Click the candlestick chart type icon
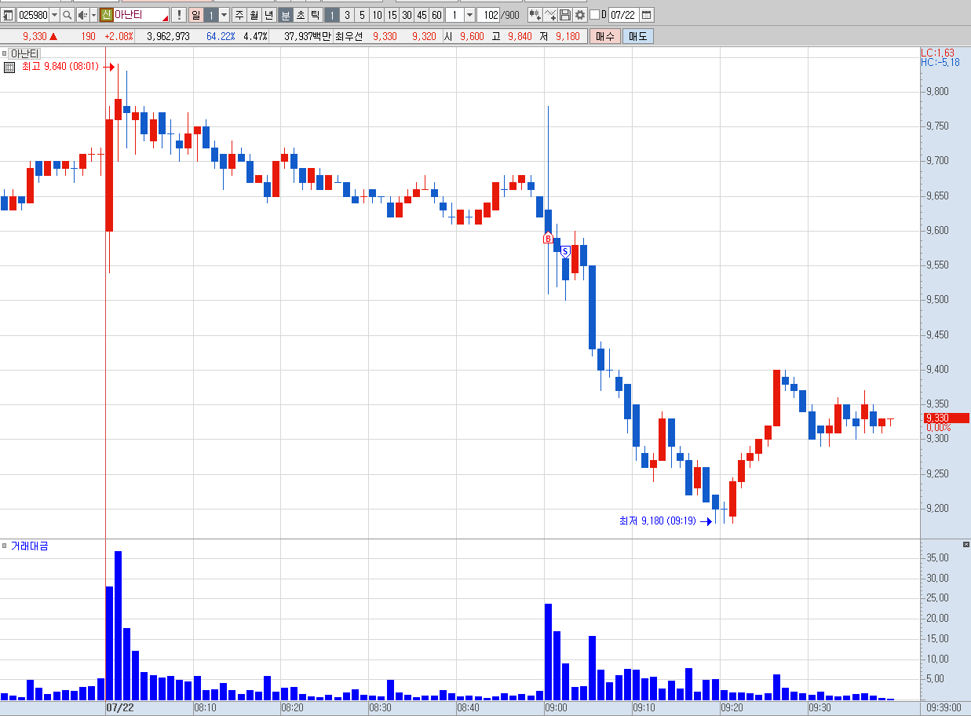 pos(535,15)
